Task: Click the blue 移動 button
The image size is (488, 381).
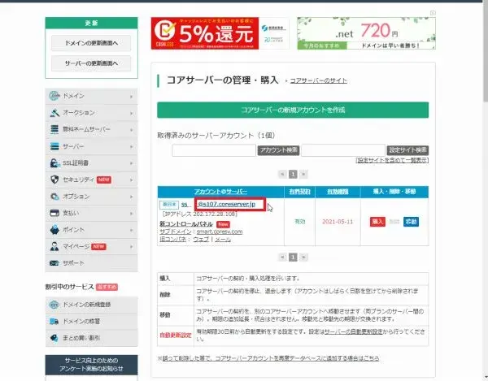Action: click(x=411, y=222)
